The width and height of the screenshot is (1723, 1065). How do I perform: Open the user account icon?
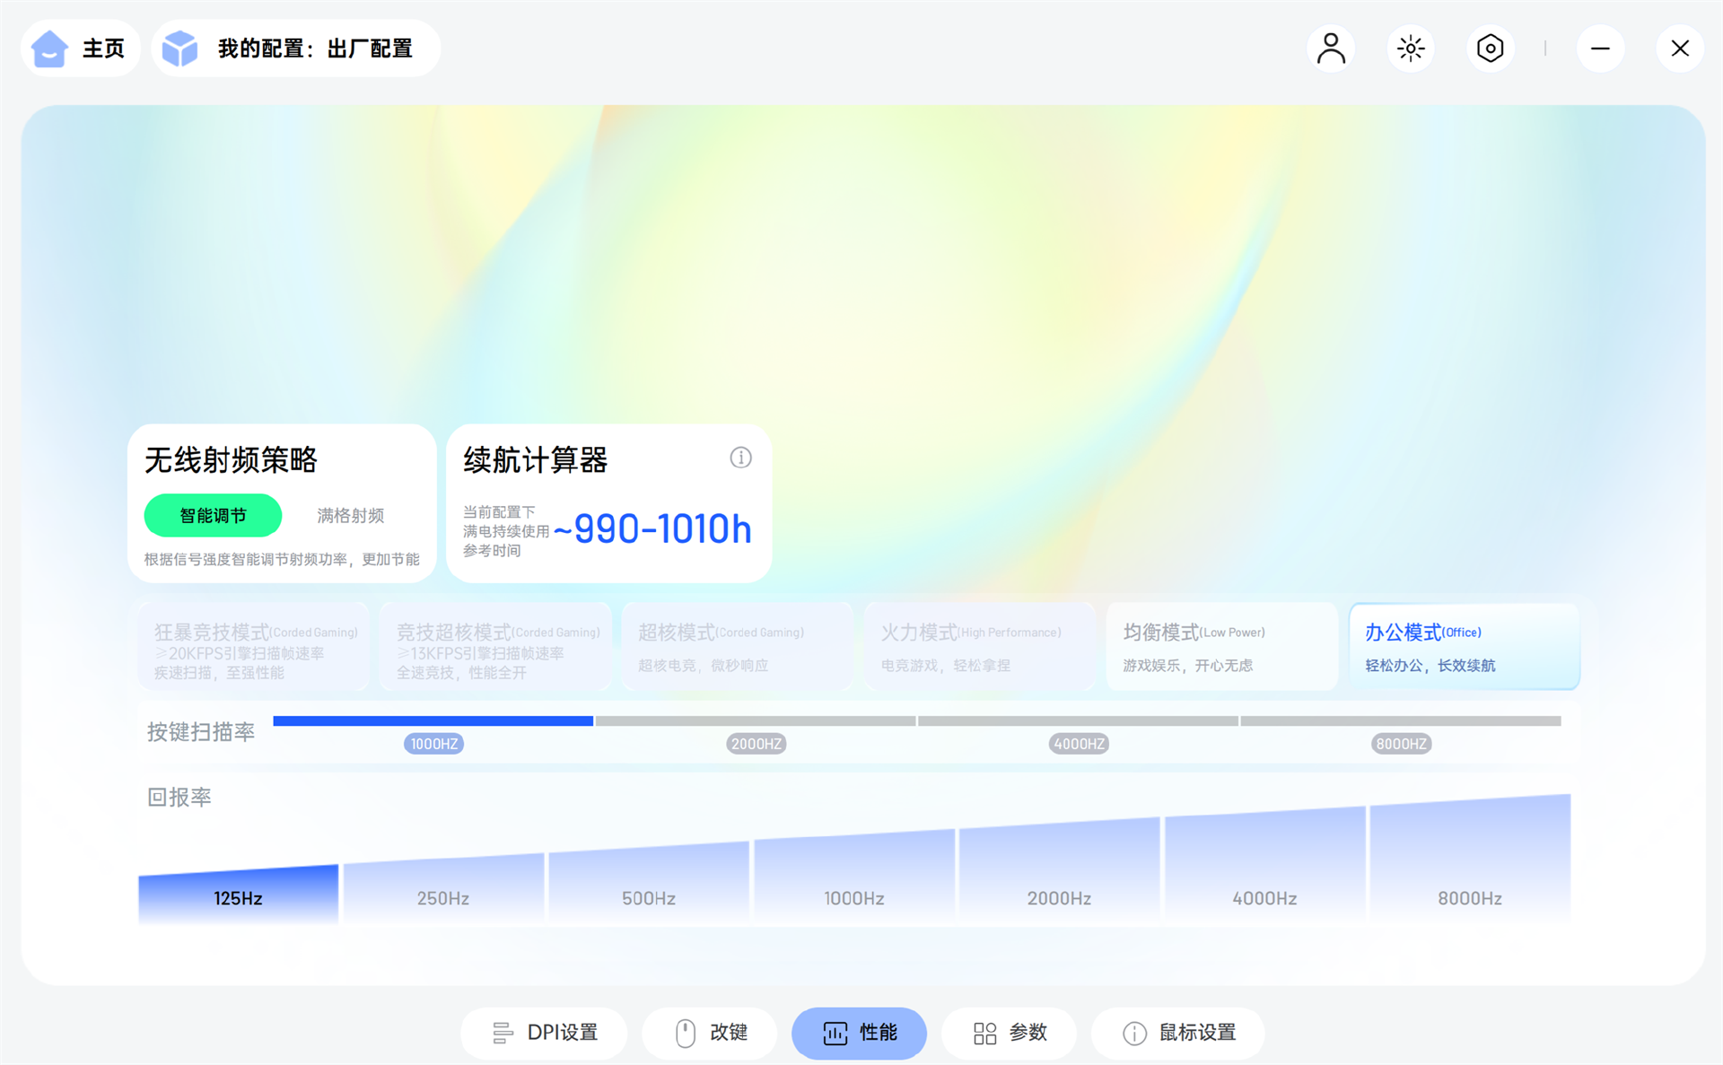[x=1330, y=48]
